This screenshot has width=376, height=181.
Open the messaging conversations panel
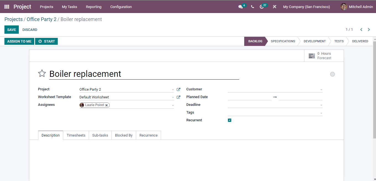(x=240, y=7)
